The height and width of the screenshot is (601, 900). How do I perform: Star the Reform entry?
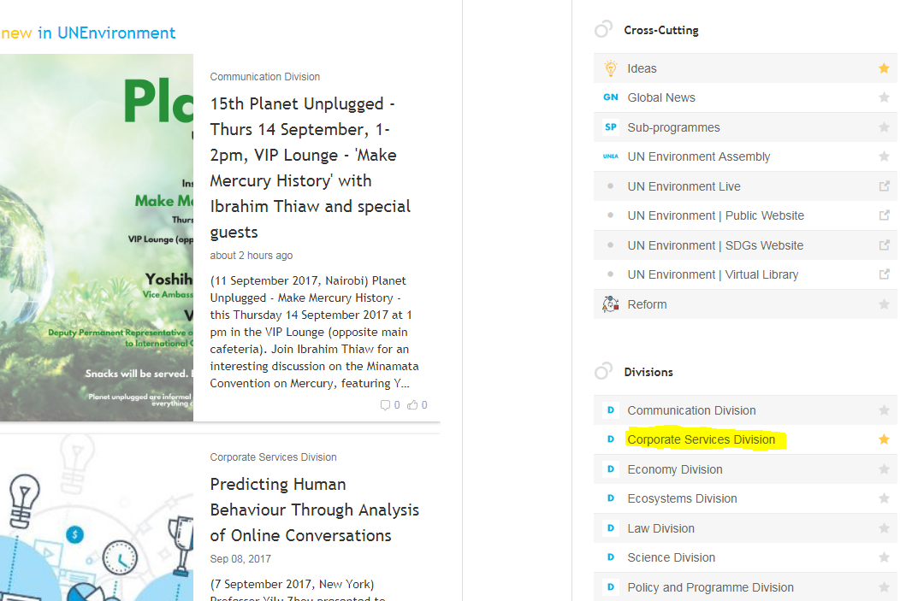884,304
